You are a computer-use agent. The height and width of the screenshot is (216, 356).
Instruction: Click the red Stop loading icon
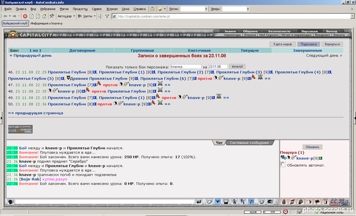coord(25,17)
